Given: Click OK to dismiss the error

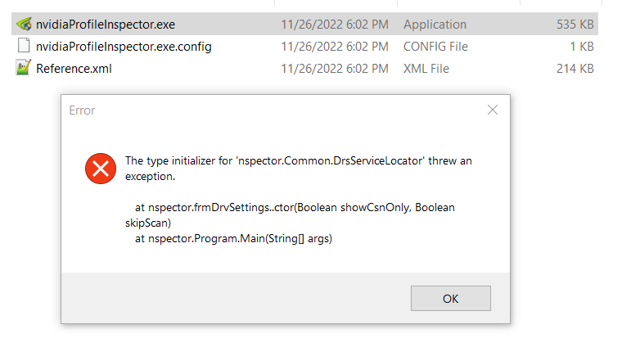Looking at the screenshot, I should pyautogui.click(x=451, y=299).
